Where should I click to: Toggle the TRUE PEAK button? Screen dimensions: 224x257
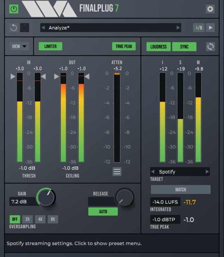tap(124, 47)
